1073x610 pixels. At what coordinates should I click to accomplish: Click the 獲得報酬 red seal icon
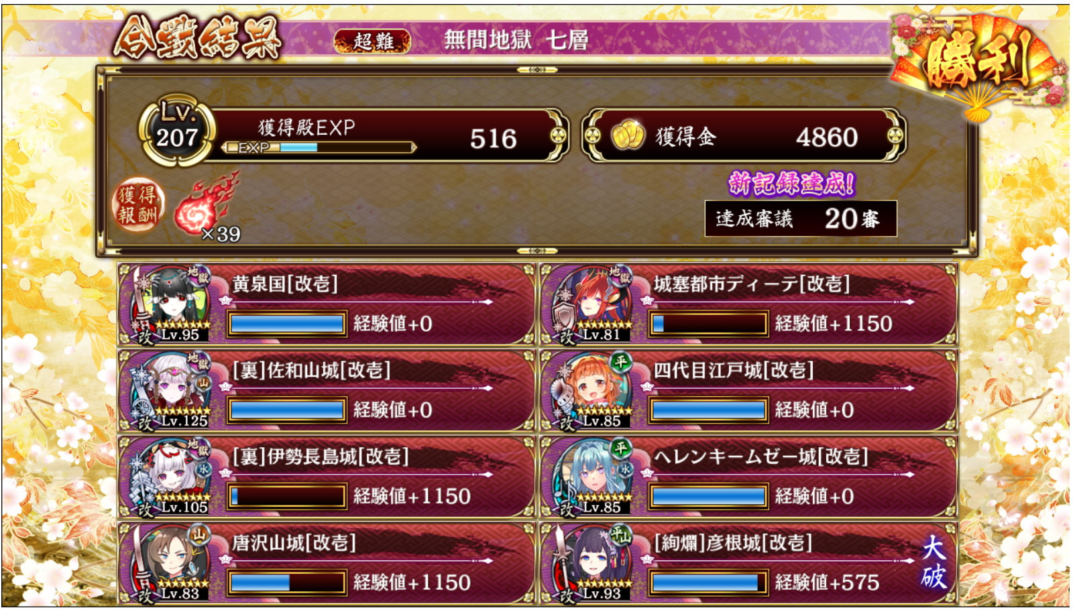(x=137, y=204)
